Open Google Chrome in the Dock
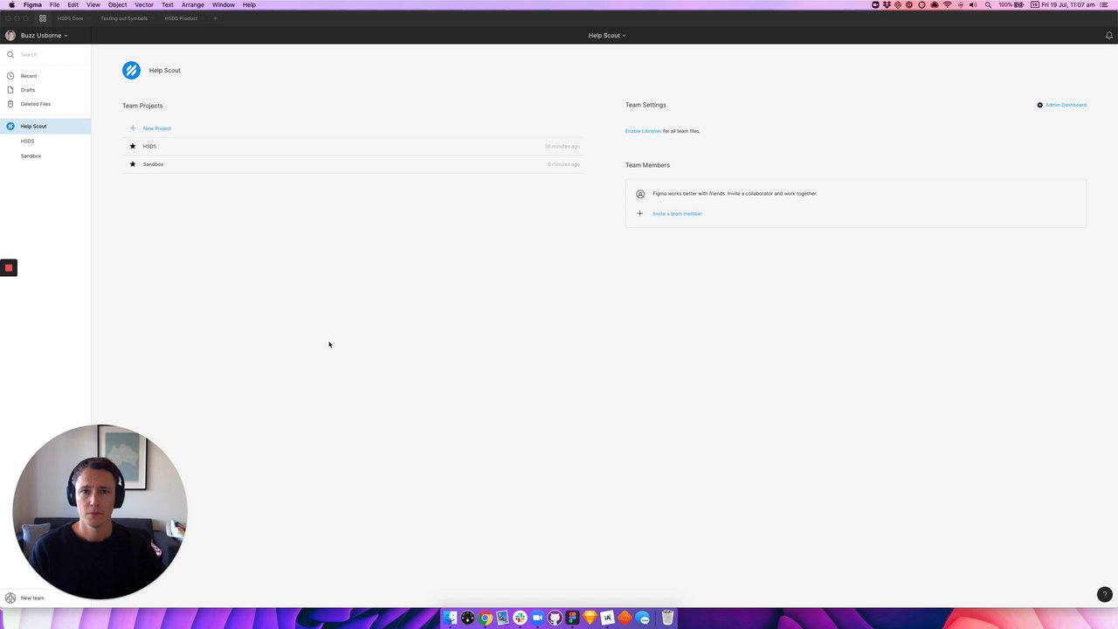1118x629 pixels. 485,618
